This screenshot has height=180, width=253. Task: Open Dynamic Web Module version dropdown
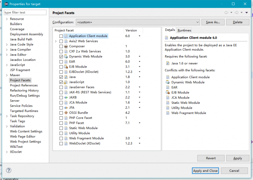point(140,56)
